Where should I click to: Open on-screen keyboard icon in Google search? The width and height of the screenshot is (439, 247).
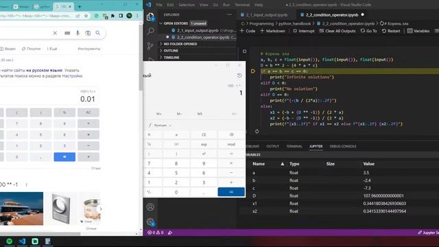67,33
